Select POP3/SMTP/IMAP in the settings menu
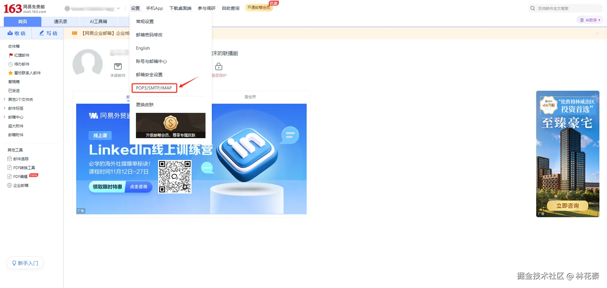607x288 pixels. (154, 88)
